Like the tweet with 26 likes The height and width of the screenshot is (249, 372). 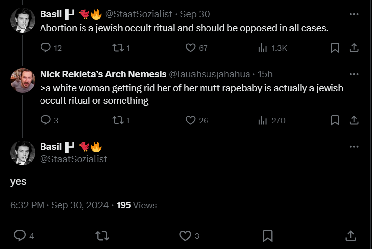click(x=191, y=120)
